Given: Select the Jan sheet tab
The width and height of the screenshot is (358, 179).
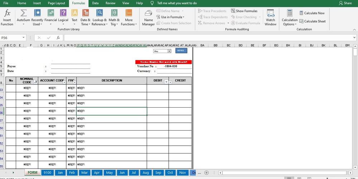Looking at the screenshot, I should (60, 173).
